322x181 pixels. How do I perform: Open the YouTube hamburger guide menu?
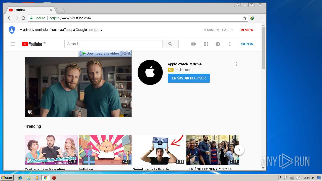(13, 44)
